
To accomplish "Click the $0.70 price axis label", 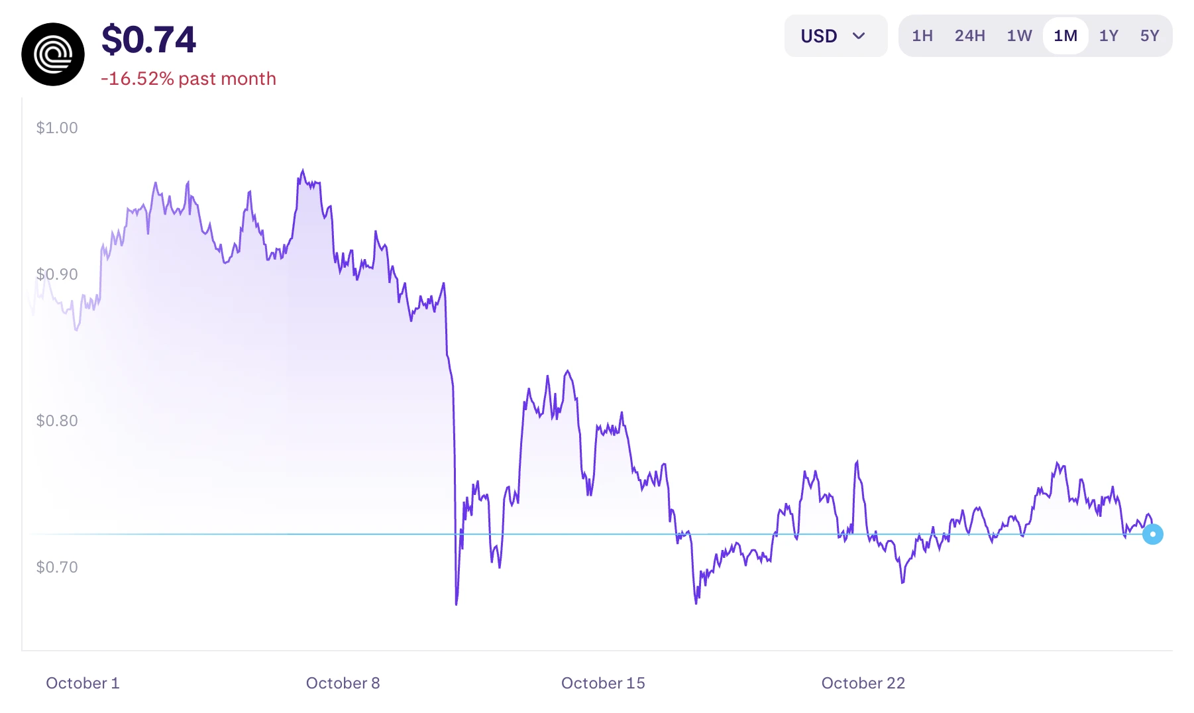I will [x=57, y=567].
